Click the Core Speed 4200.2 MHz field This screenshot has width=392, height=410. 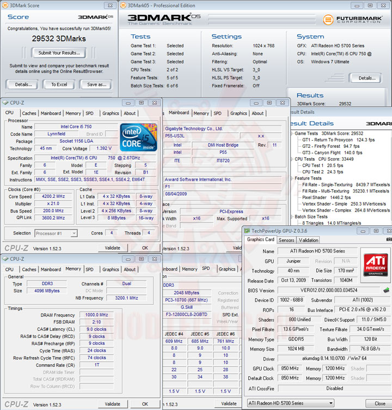(53, 196)
